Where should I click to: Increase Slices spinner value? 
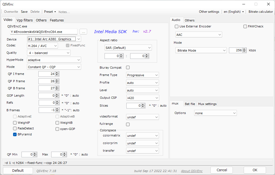tap(143, 104)
